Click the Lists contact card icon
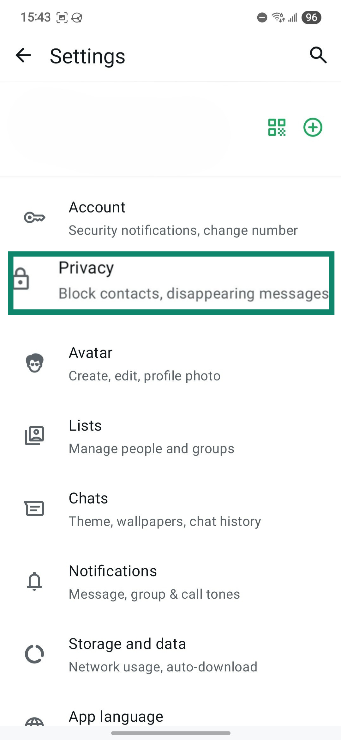Image resolution: width=341 pixels, height=740 pixels. click(x=34, y=435)
